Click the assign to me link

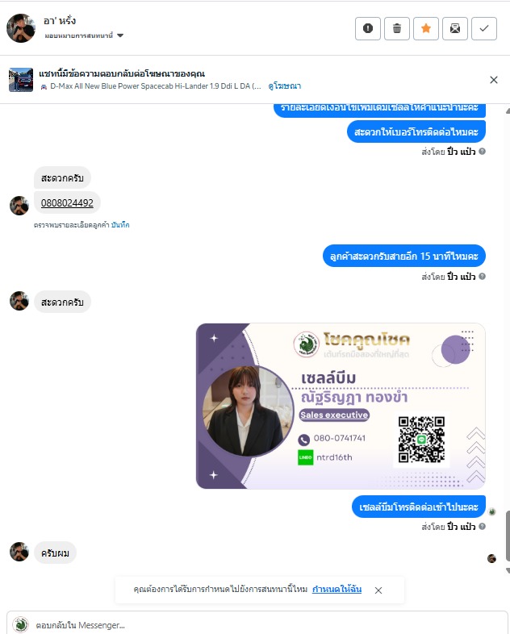(x=337, y=589)
